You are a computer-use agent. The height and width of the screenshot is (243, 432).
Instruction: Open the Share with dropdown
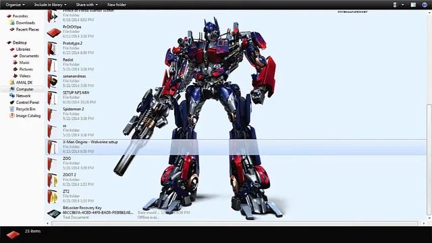tap(87, 5)
